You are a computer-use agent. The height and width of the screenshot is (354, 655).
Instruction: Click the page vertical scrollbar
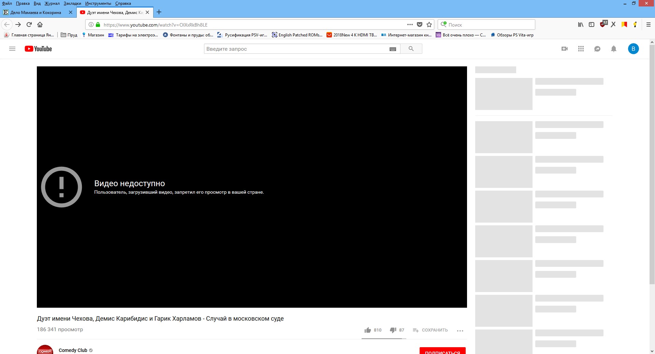tap(652, 163)
